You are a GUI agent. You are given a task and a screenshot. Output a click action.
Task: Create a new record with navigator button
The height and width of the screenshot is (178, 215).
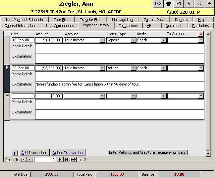(x=74, y=160)
